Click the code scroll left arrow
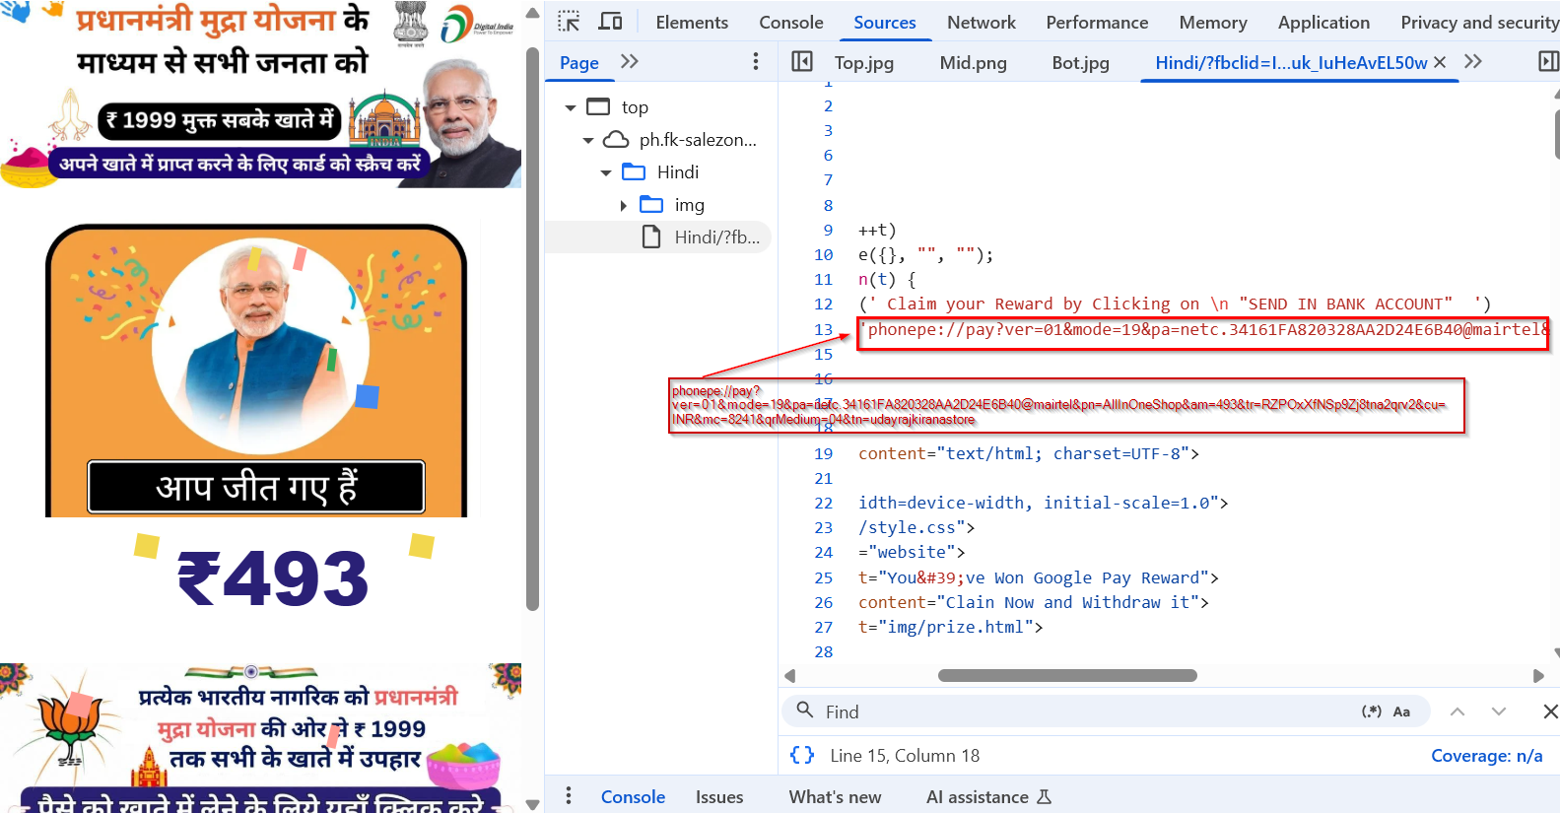The image size is (1560, 813). [x=789, y=675]
